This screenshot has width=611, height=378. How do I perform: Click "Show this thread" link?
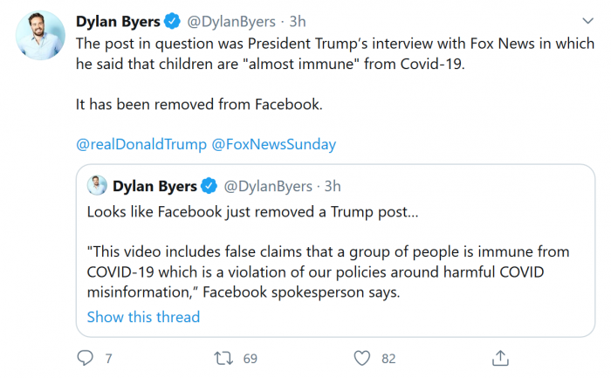pyautogui.click(x=143, y=317)
